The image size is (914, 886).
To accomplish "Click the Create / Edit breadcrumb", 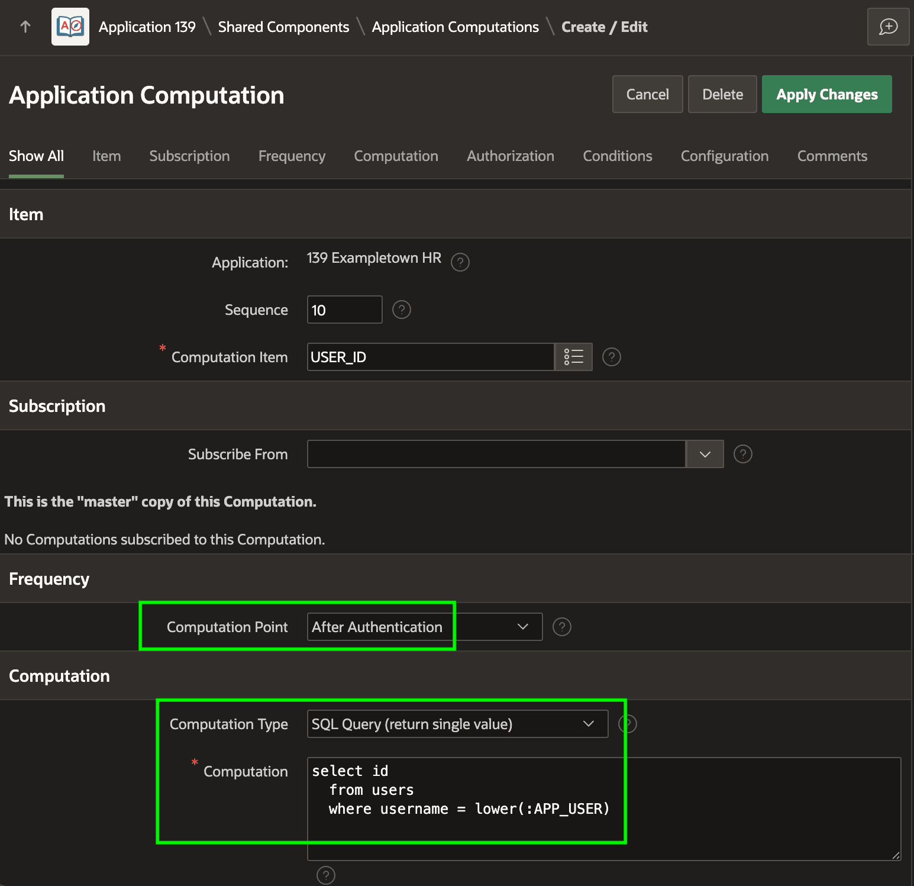I will (605, 27).
